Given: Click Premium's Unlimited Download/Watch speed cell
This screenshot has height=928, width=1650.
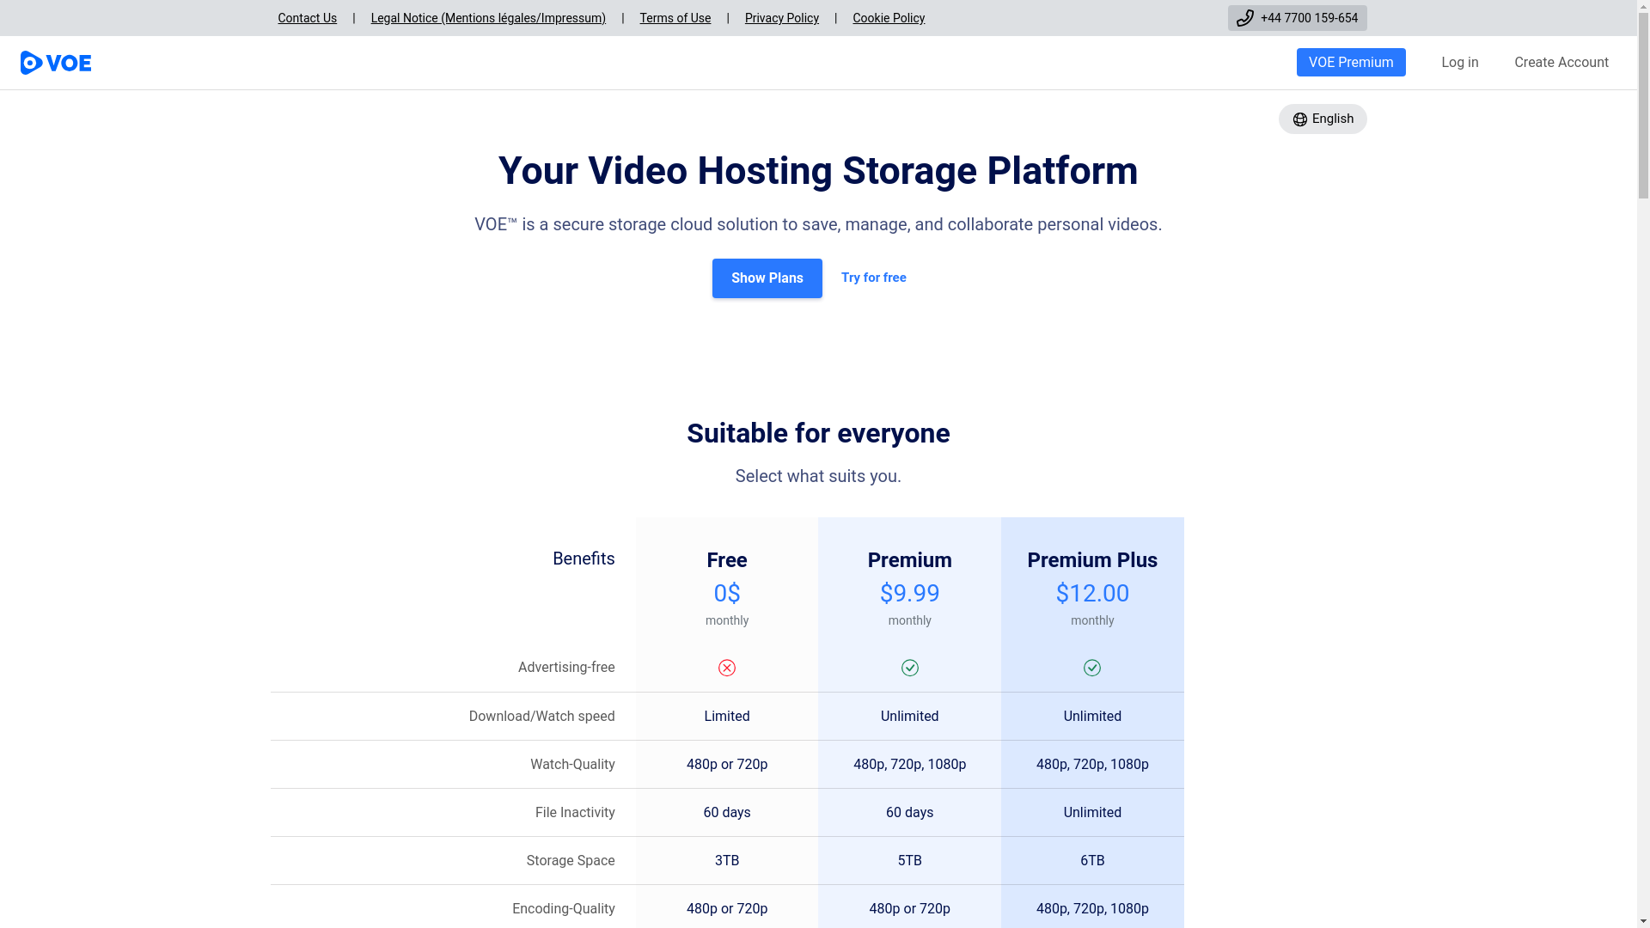Looking at the screenshot, I should click(x=910, y=717).
